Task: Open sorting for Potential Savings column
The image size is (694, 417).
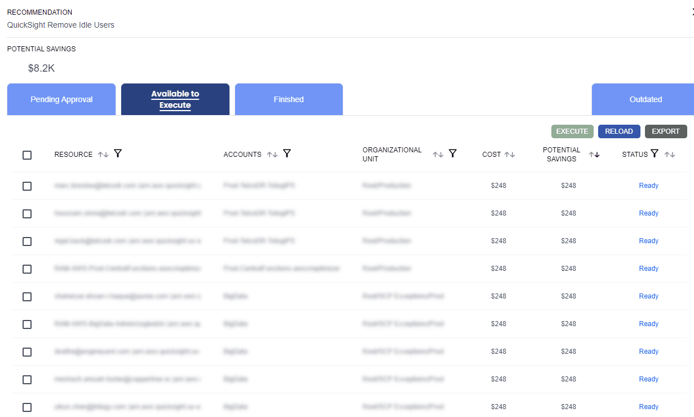Action: [594, 153]
